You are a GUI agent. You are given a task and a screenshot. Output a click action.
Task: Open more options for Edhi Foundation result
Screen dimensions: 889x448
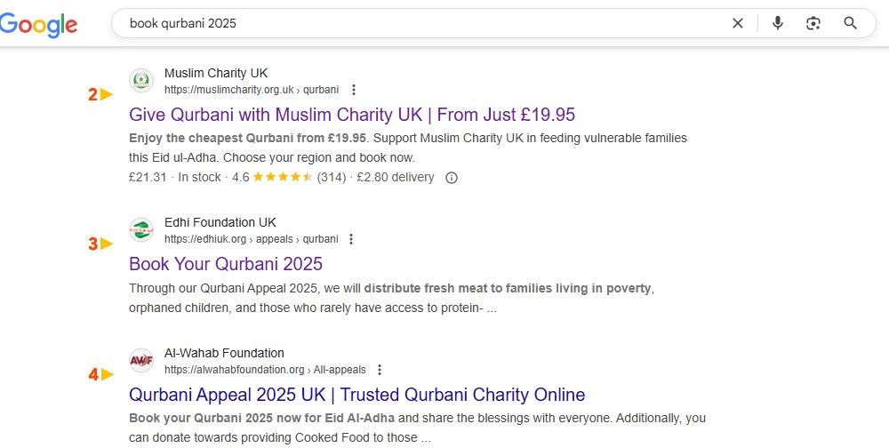pyautogui.click(x=351, y=239)
